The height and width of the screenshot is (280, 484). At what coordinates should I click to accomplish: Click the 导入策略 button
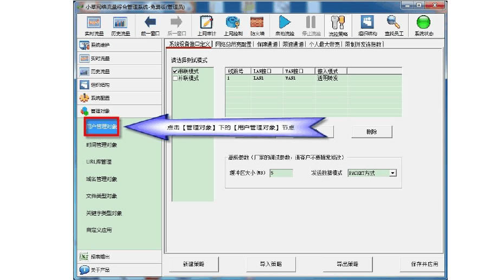[270, 264]
